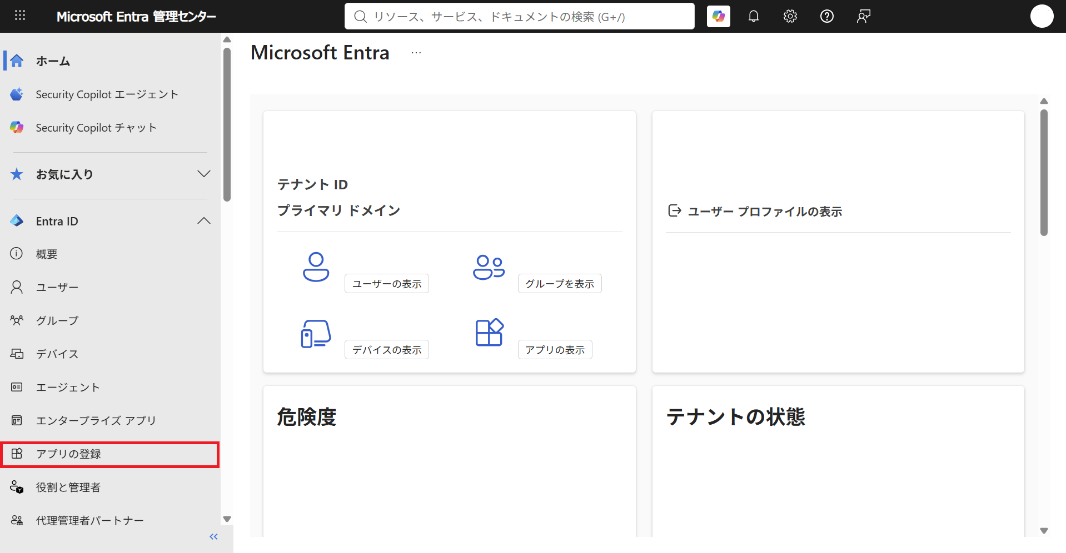Open the more options ellipsis by Microsoft Entra
The height and width of the screenshot is (553, 1066).
pyautogui.click(x=416, y=53)
